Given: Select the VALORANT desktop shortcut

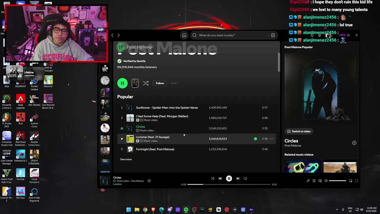Looking at the screenshot, I should click(20, 82).
